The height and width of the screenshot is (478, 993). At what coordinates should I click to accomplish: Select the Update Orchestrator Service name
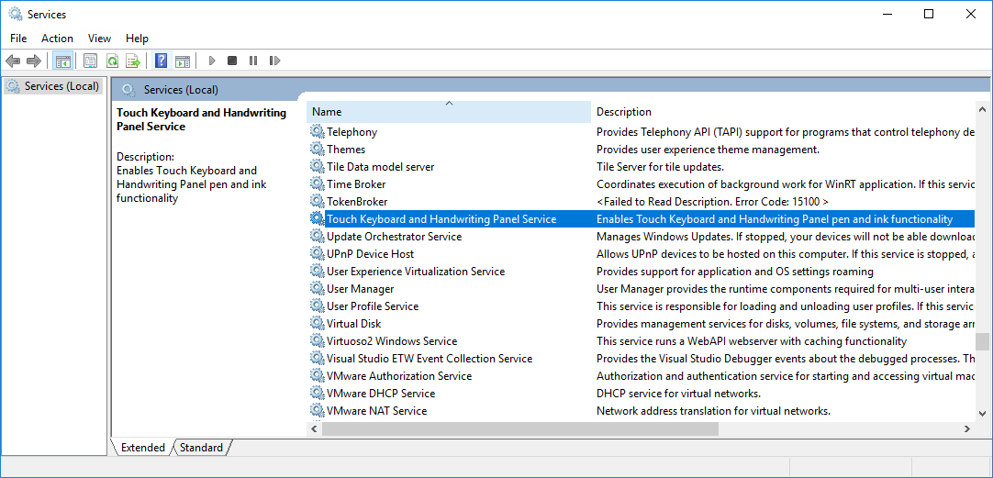point(395,236)
